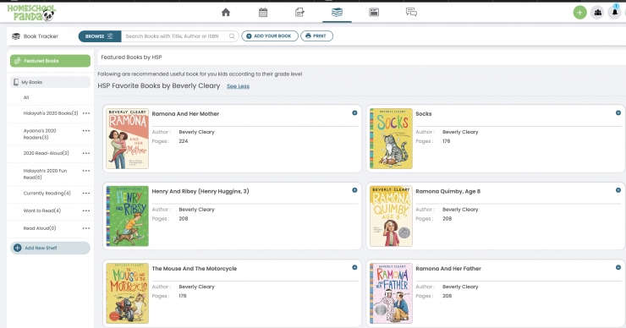
Task: Click the Book Tracker heading
Action: [x=41, y=36]
